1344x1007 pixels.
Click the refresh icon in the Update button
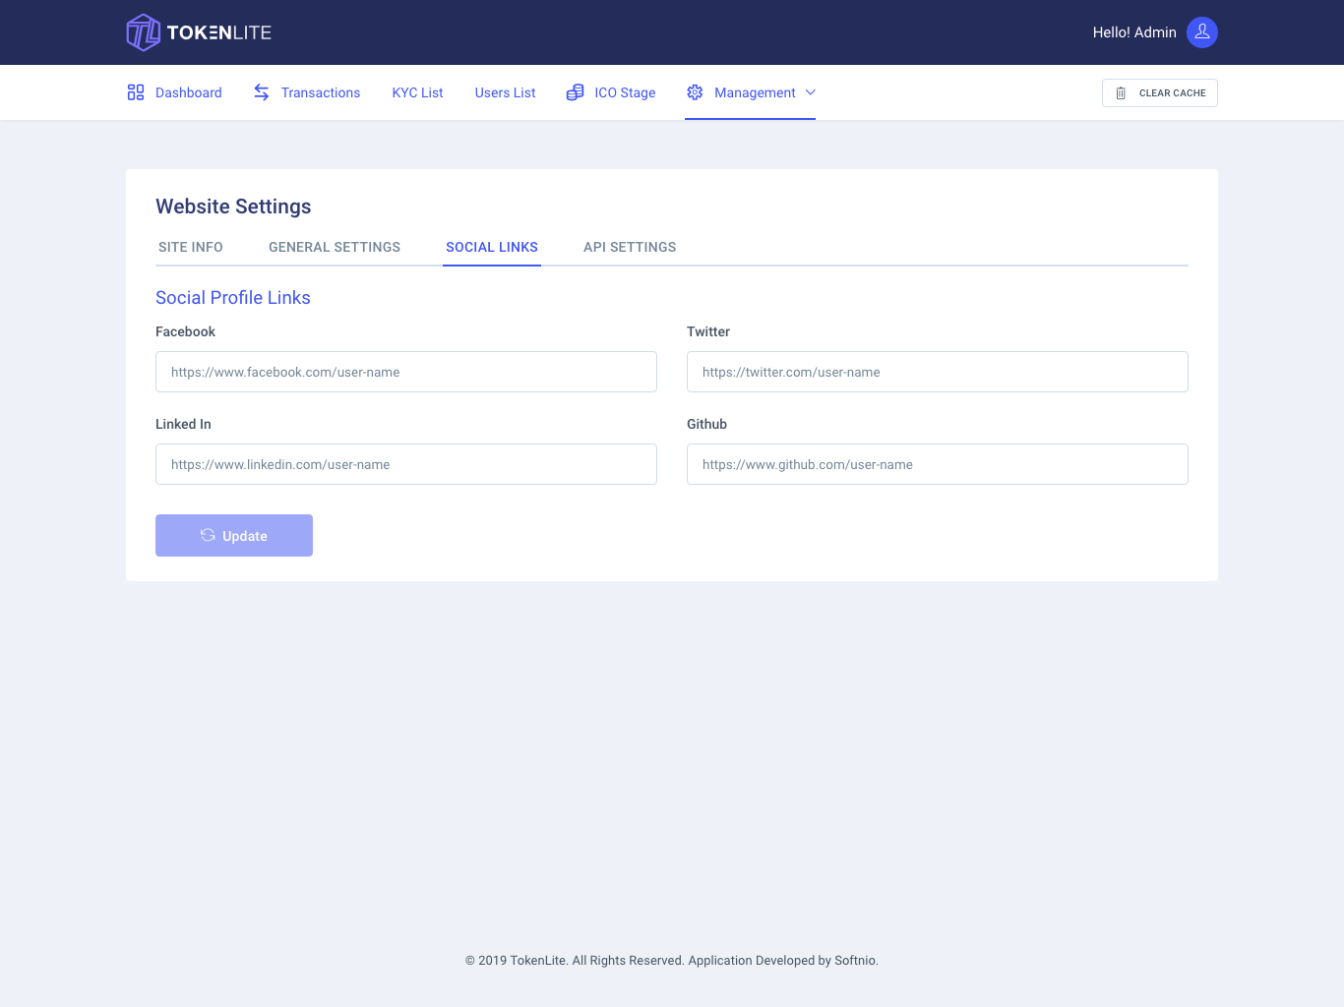[207, 535]
